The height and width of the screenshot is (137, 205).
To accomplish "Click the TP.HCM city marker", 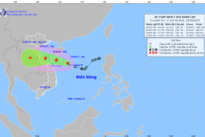I will 45,89.
